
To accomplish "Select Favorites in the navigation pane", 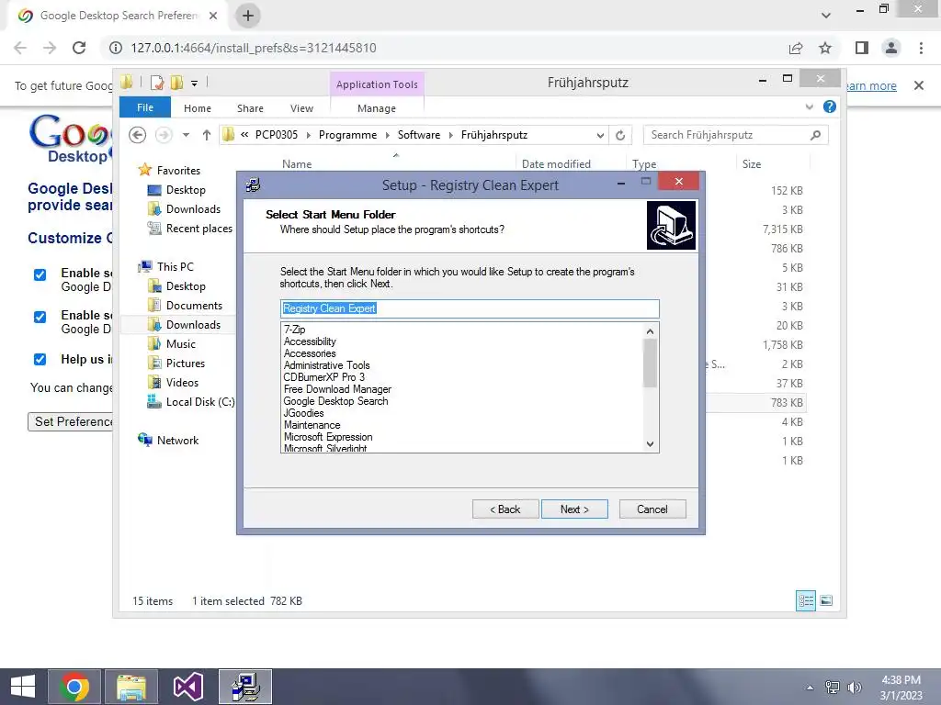I will pyautogui.click(x=178, y=170).
